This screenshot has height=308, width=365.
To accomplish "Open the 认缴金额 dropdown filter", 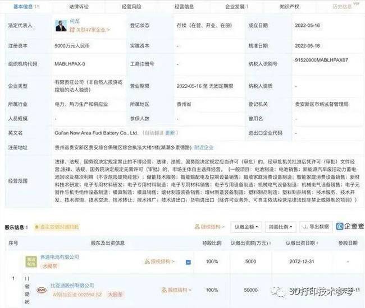I will click(246, 227).
